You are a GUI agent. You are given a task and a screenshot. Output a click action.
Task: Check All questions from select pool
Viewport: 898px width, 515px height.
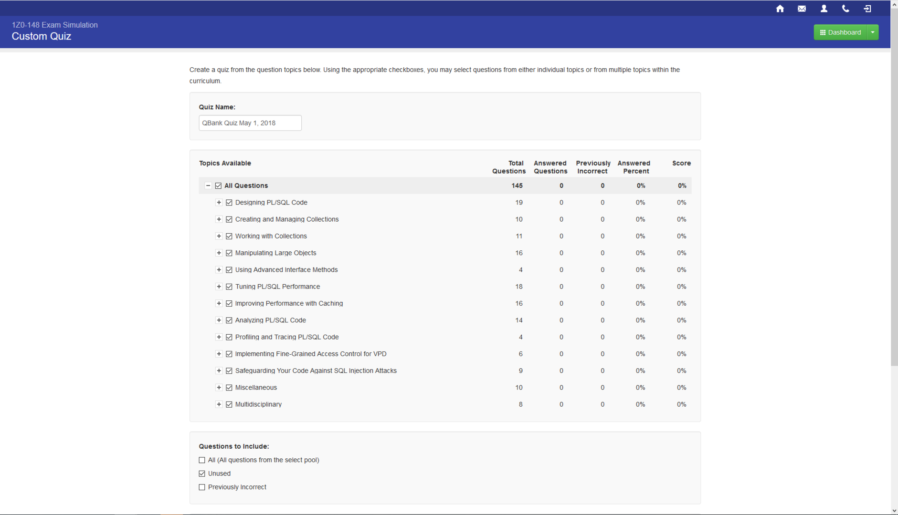click(202, 460)
